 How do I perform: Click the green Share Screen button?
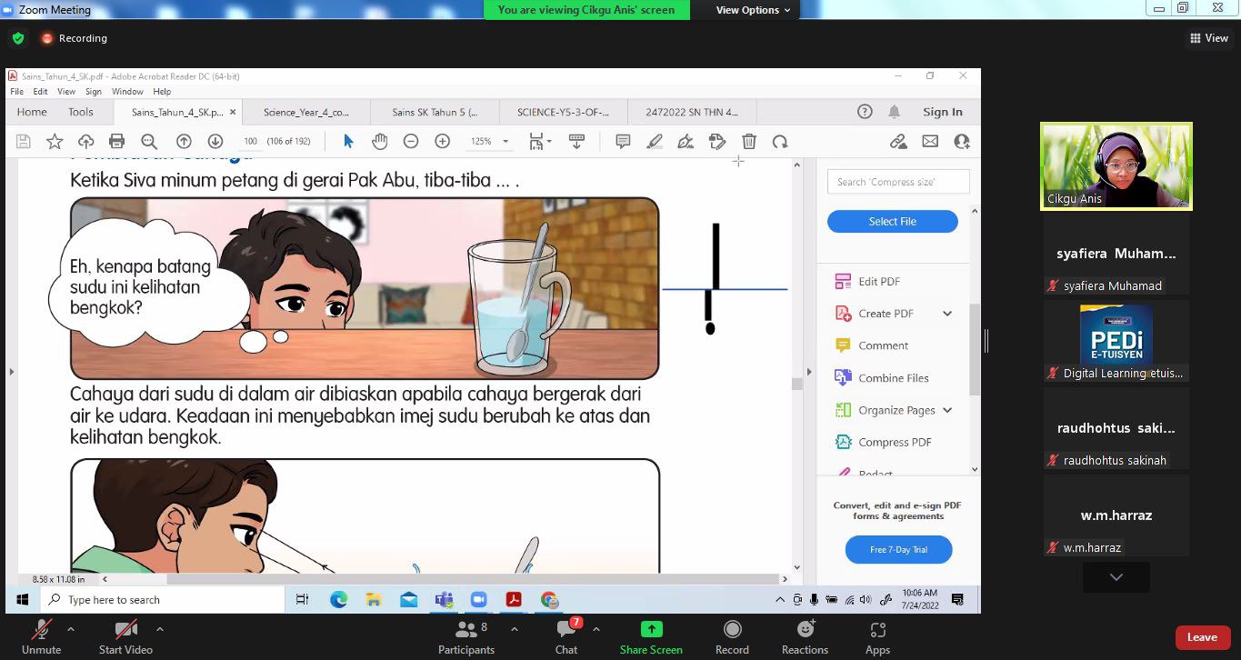(651, 636)
